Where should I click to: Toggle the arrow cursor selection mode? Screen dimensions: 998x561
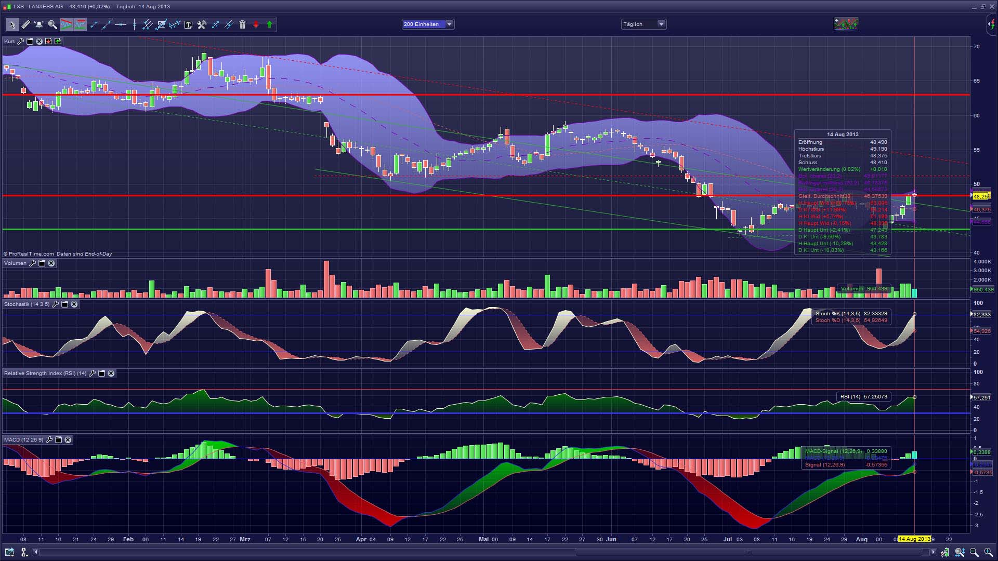(x=12, y=24)
